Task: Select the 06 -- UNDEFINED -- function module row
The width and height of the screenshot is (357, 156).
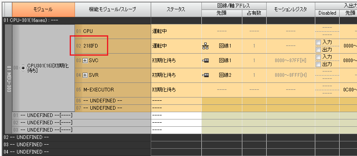Action: pyautogui.click(x=113, y=101)
